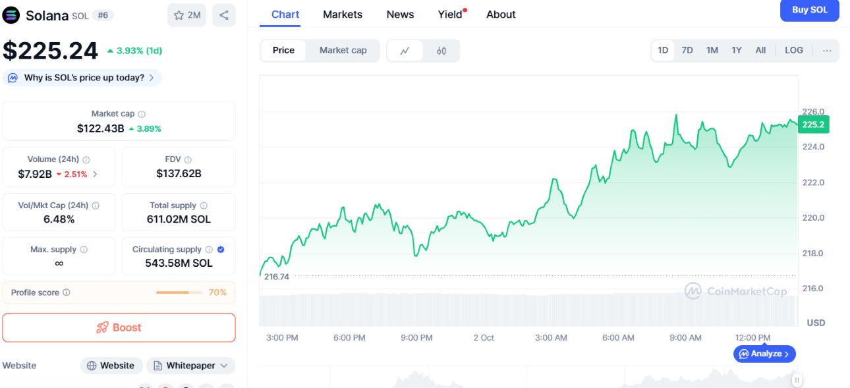Expand Volume (24h) details chevron
The image size is (850, 388).
click(x=95, y=174)
